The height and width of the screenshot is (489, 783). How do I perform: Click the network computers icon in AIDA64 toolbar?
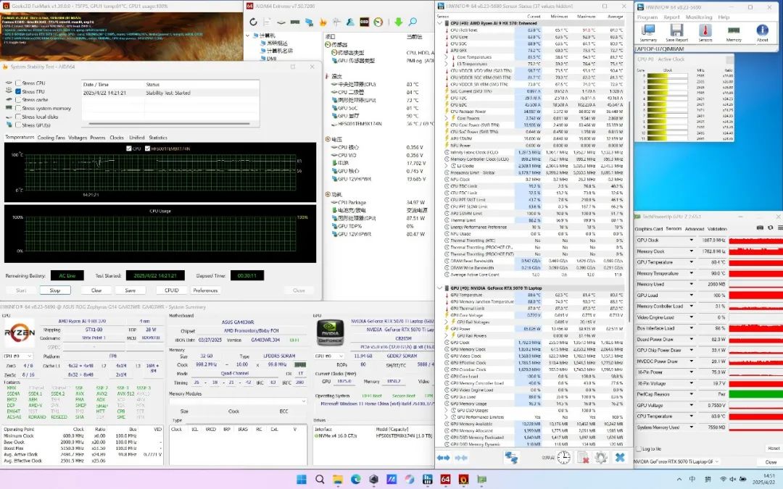coord(309,22)
